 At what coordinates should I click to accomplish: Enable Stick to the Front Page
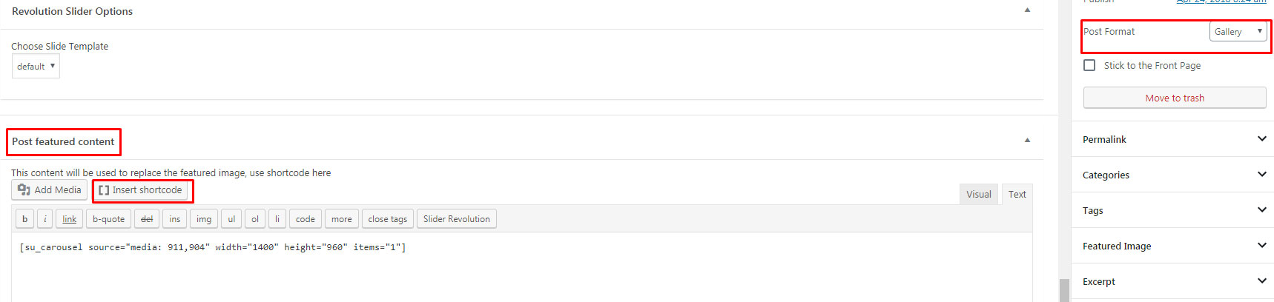coord(1089,65)
